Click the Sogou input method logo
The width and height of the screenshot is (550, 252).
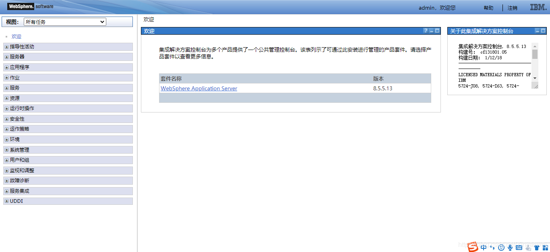click(473, 247)
